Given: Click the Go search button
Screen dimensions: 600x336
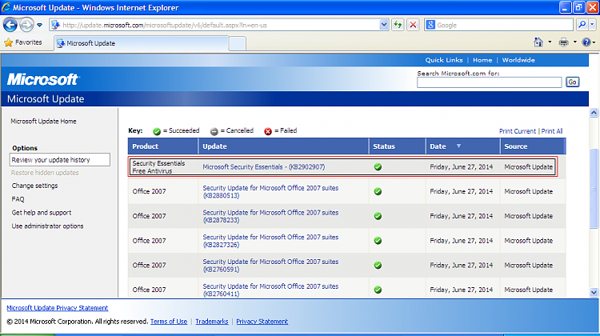Looking at the screenshot, I should tap(573, 82).
